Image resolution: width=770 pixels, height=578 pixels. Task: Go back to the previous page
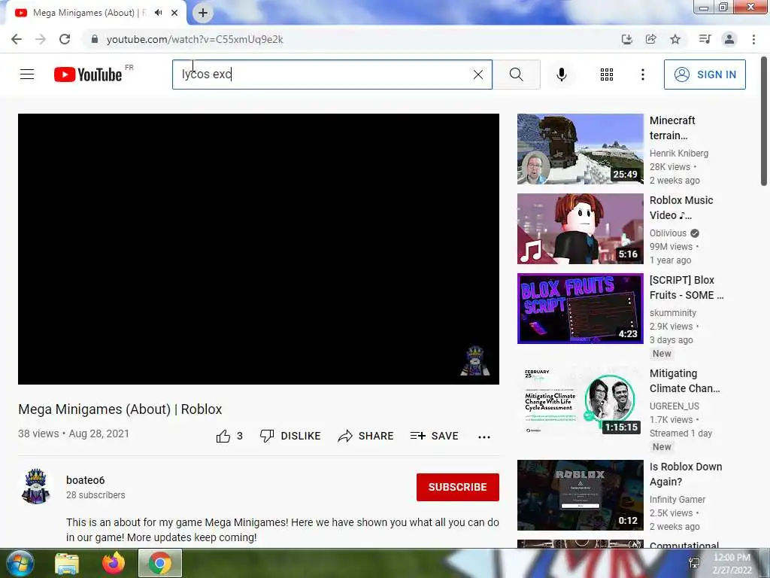click(x=17, y=39)
